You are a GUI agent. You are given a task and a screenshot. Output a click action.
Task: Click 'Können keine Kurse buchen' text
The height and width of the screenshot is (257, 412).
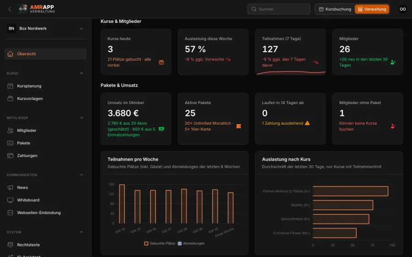[x=358, y=126]
